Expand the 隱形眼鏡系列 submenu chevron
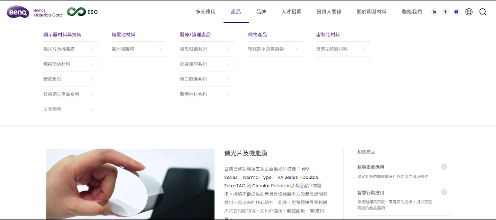Image resolution: width=496 pixels, height=220 pixels. (228, 49)
